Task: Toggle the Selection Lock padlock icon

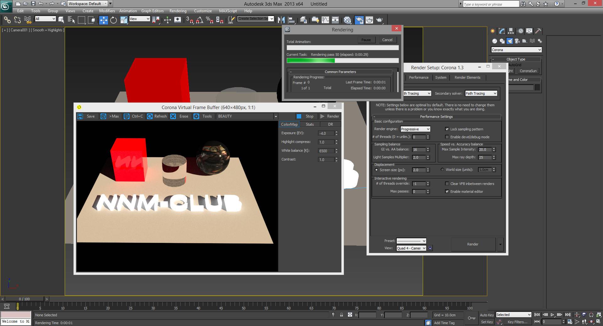Action: pyautogui.click(x=341, y=315)
